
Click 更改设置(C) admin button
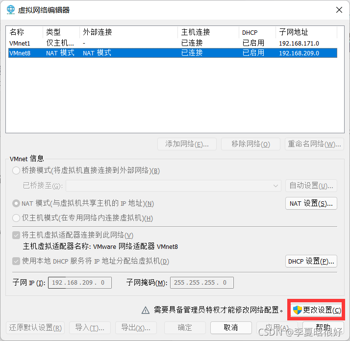317,310
